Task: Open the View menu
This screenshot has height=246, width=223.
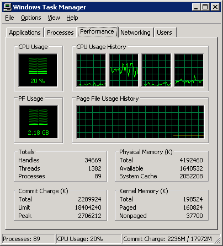Action: pyautogui.click(x=54, y=18)
